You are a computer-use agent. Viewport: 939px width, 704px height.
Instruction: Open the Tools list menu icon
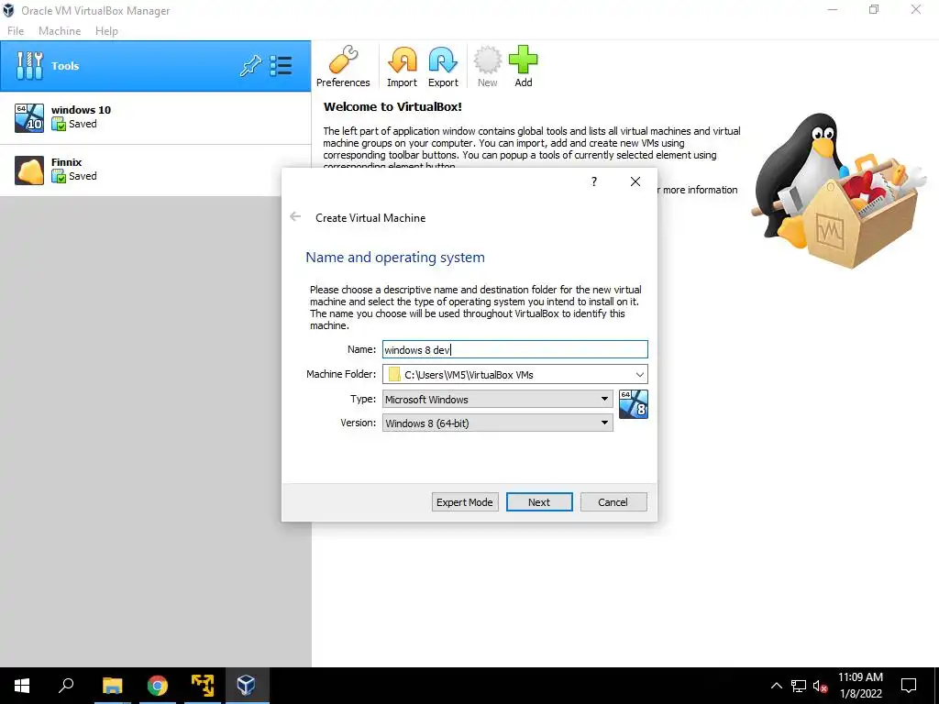click(x=281, y=66)
